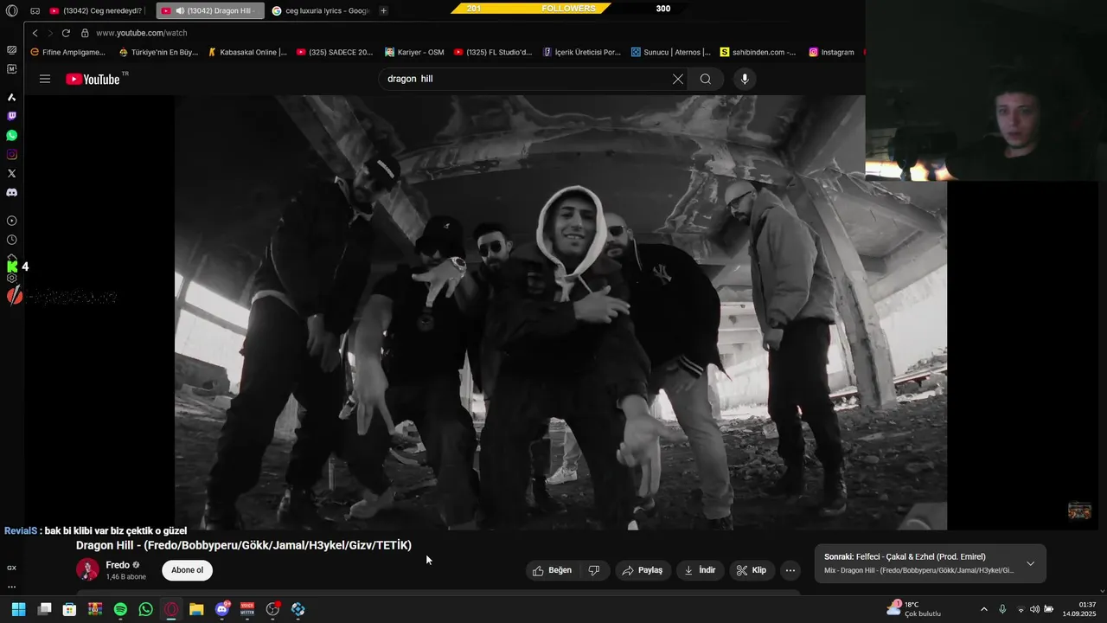This screenshot has width=1107, height=623.
Task: Open Twitch panel in Opera sidebar
Action: (x=11, y=116)
